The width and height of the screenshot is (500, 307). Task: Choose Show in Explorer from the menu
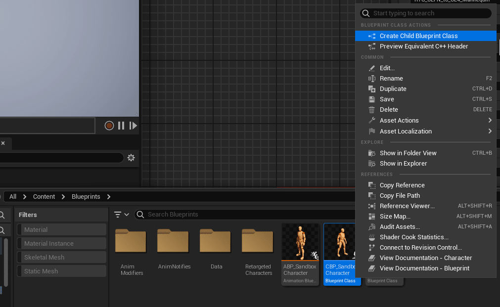coord(404,163)
